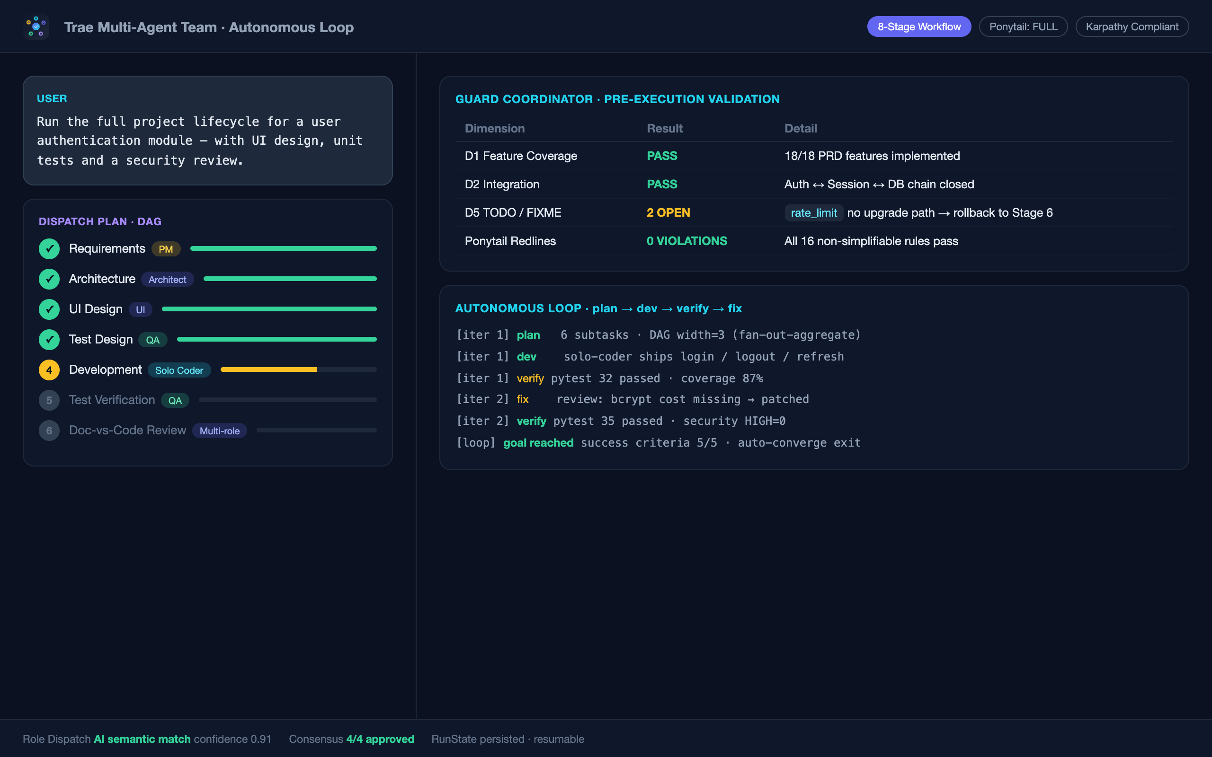Click the Requirements green progress bar
The width and height of the screenshot is (1212, 757).
(x=284, y=248)
